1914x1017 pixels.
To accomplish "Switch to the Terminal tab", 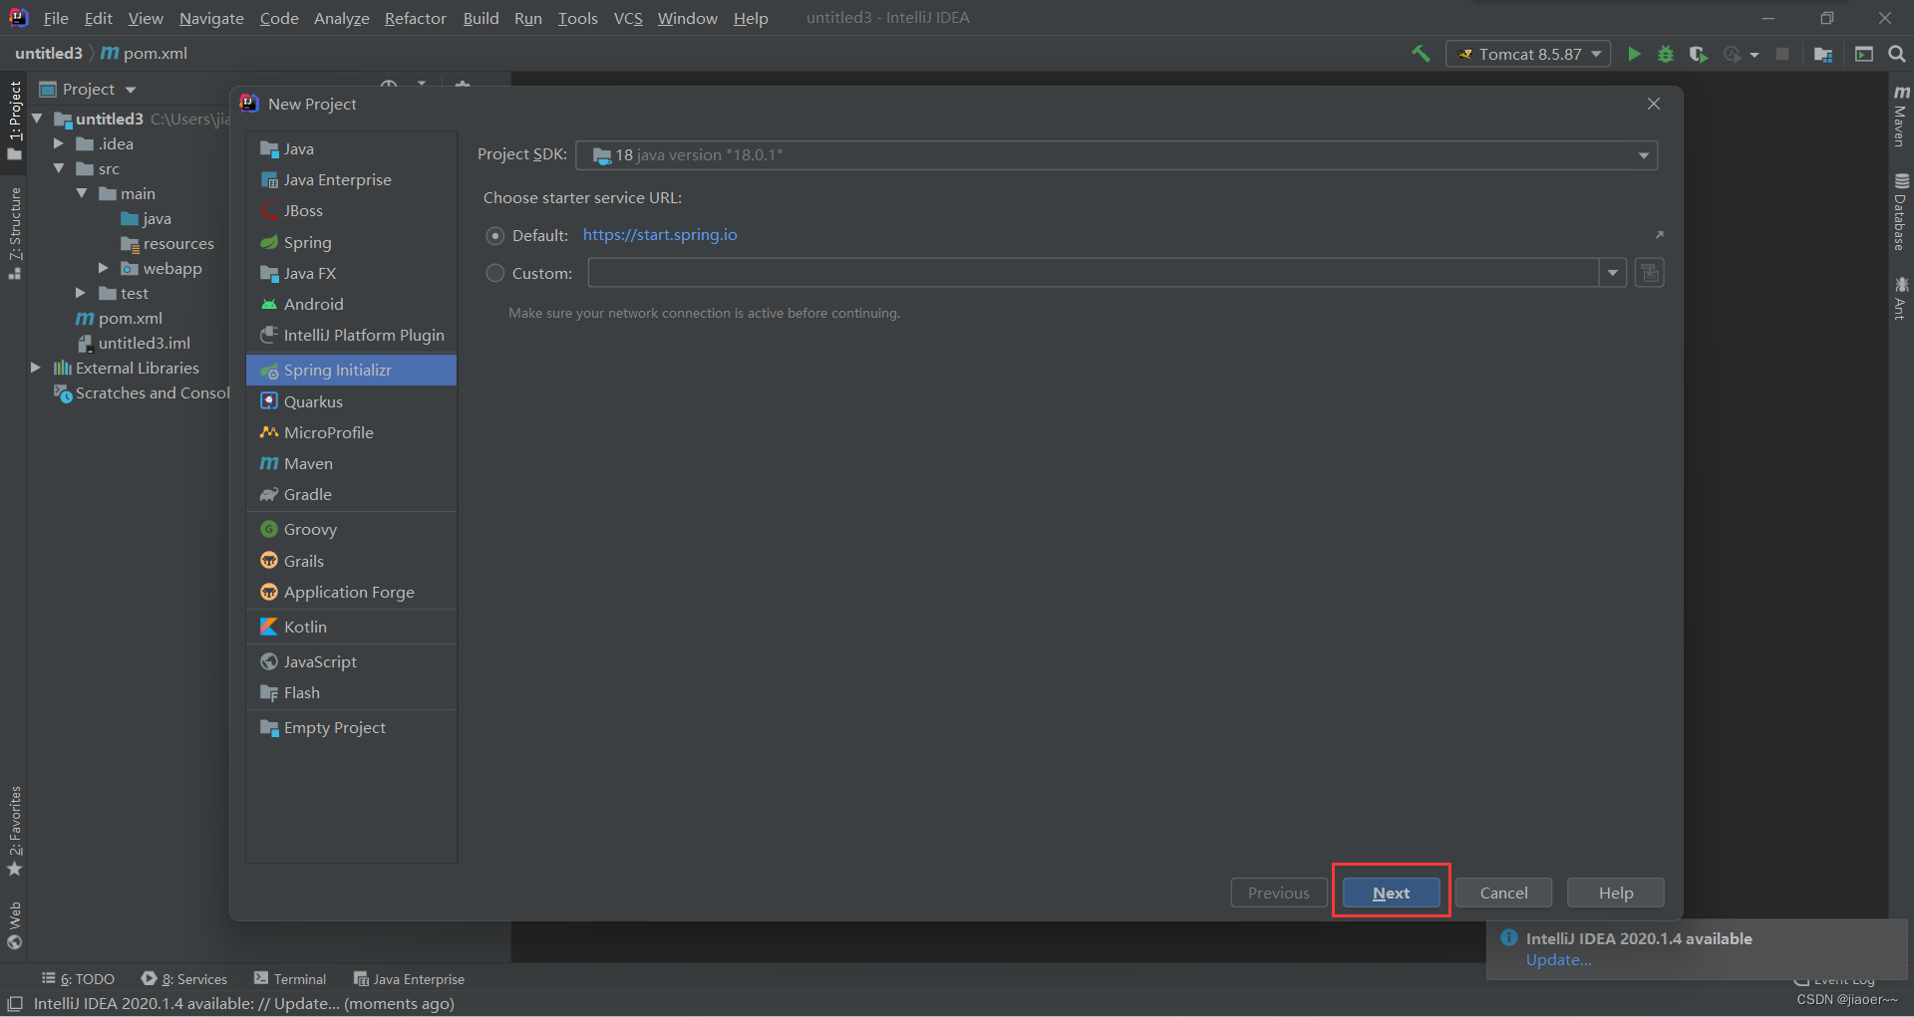I will [x=290, y=979].
